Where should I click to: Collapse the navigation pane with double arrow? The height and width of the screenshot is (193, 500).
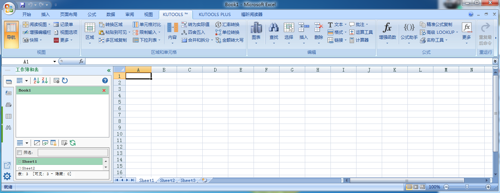tap(109, 71)
